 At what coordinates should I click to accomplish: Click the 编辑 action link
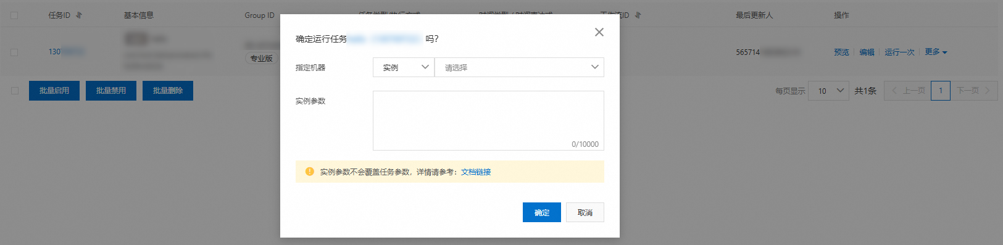pyautogui.click(x=867, y=52)
